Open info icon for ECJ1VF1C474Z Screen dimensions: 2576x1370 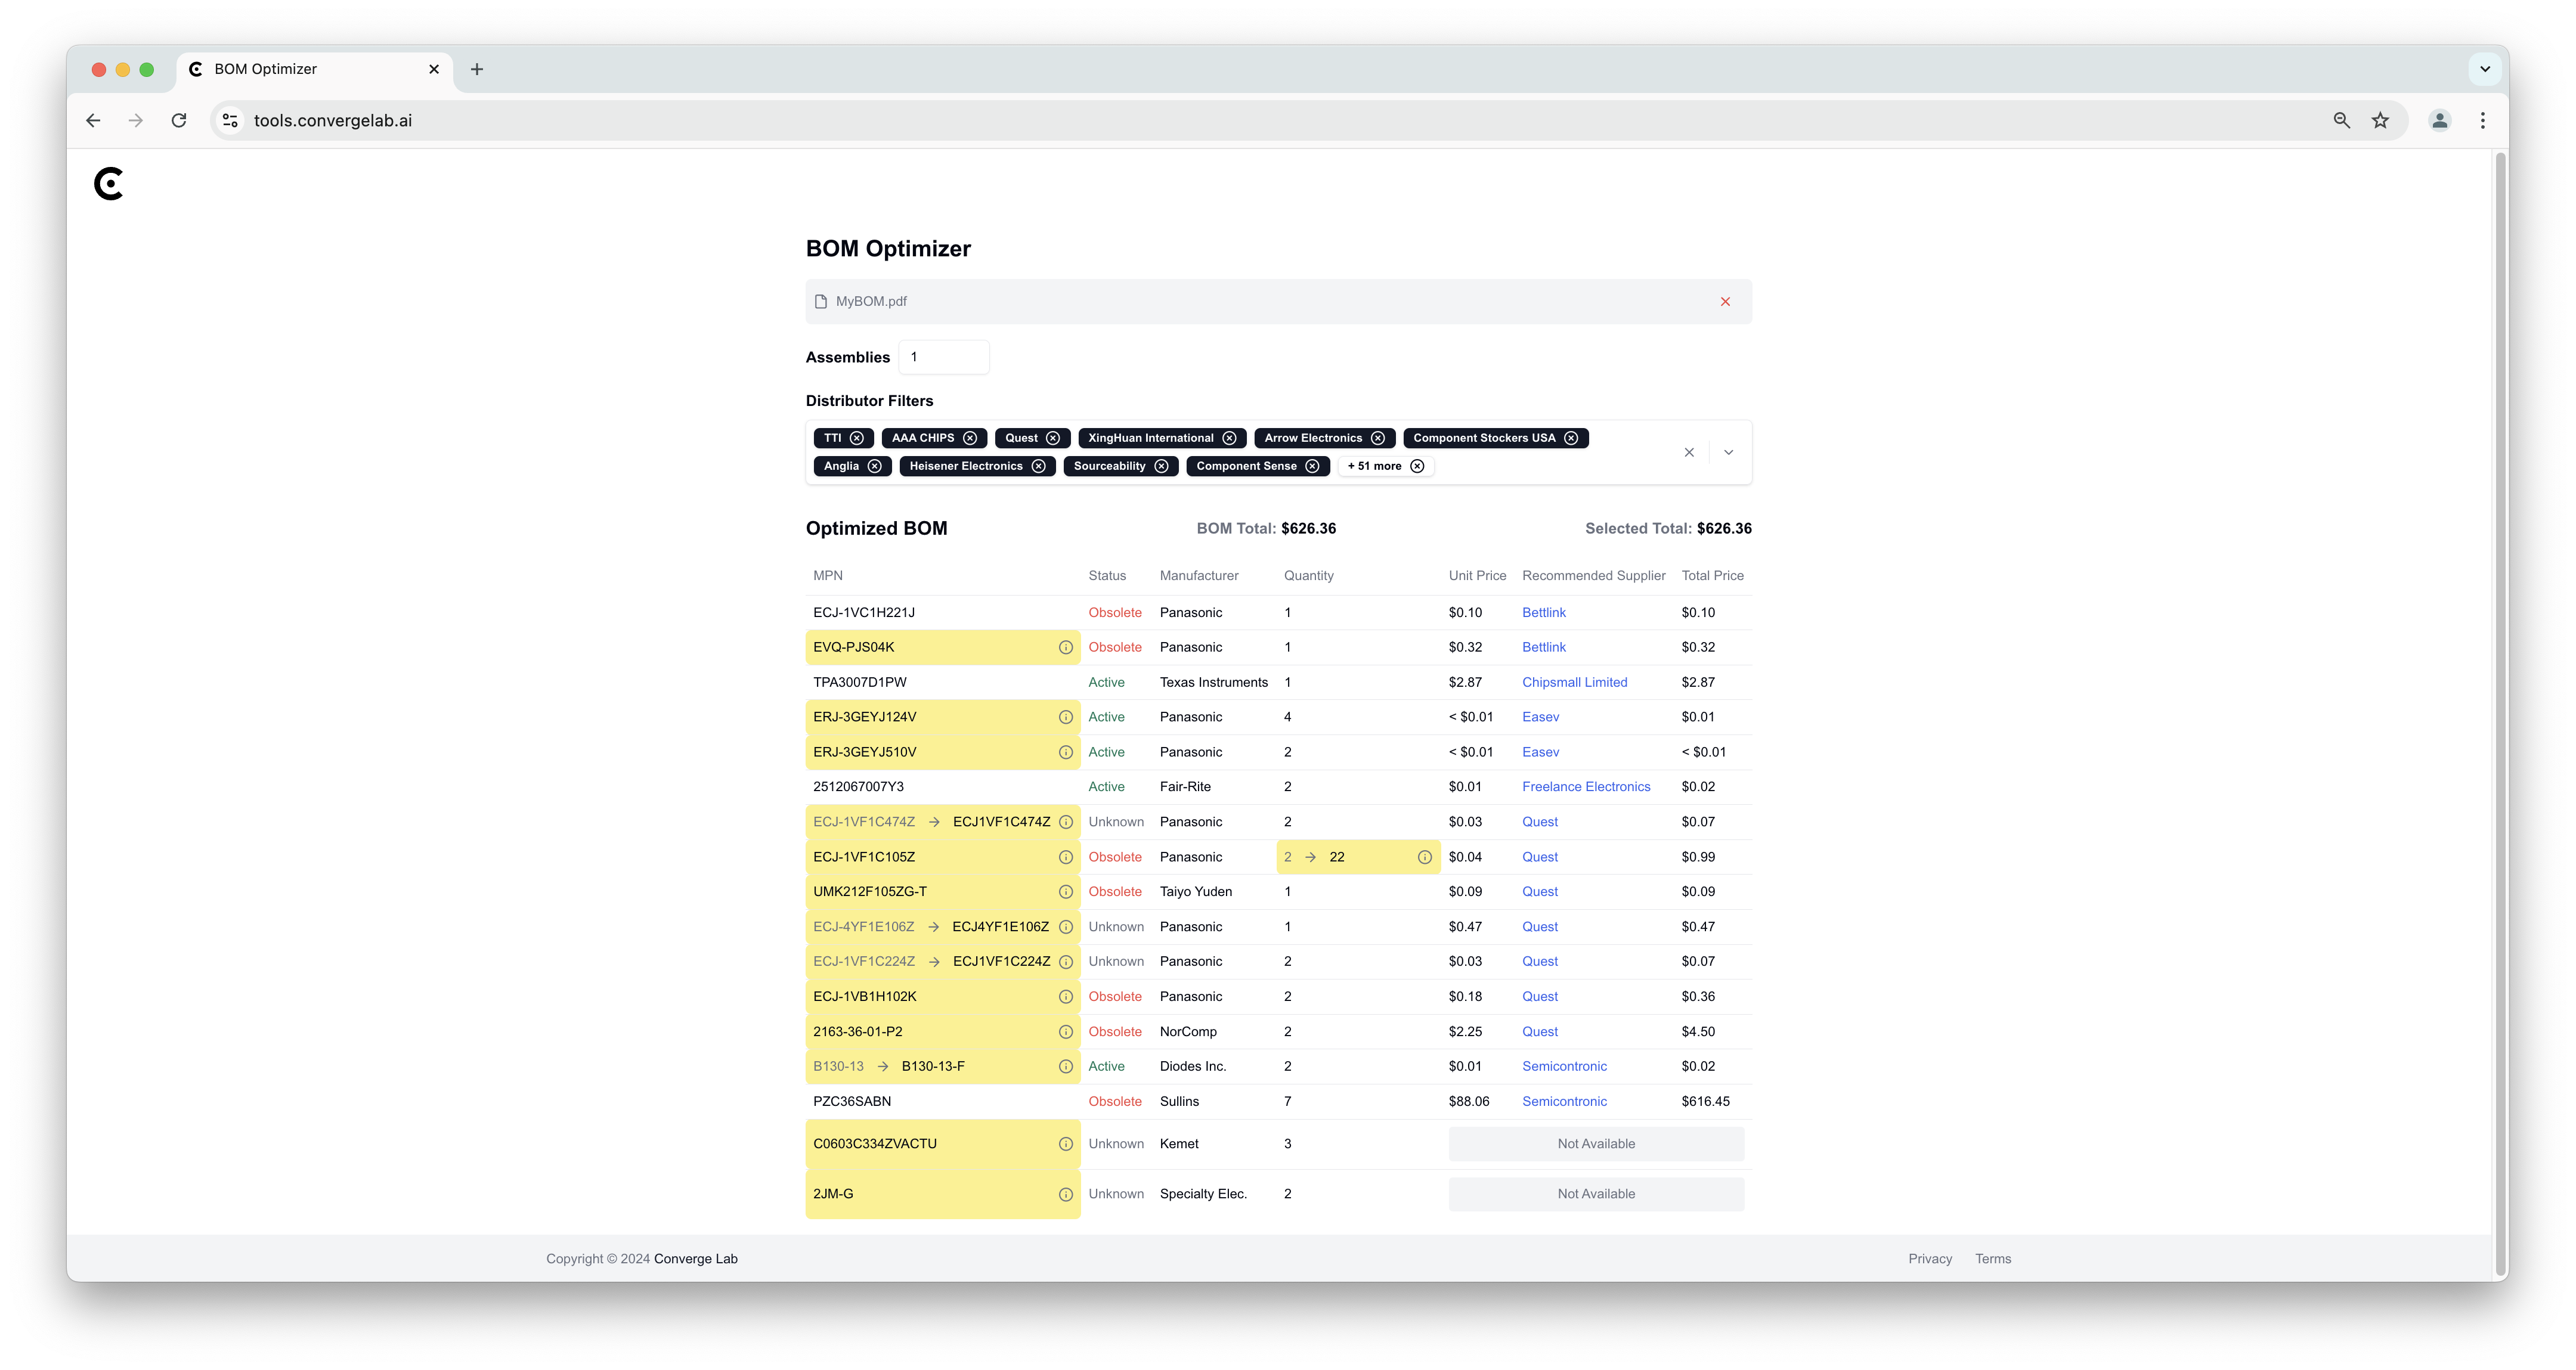pos(1066,822)
